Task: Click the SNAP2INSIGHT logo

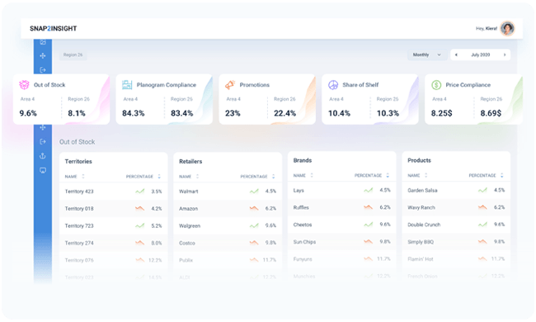Action: [54, 28]
